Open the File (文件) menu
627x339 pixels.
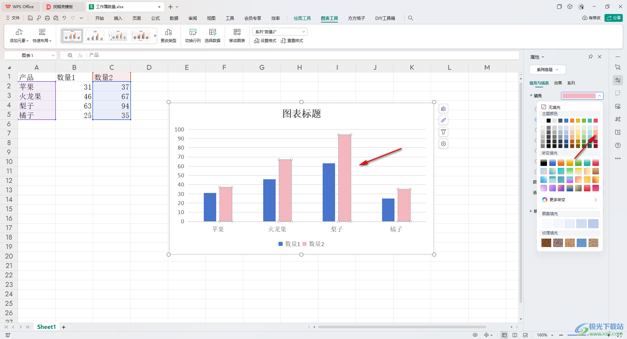(x=13, y=18)
